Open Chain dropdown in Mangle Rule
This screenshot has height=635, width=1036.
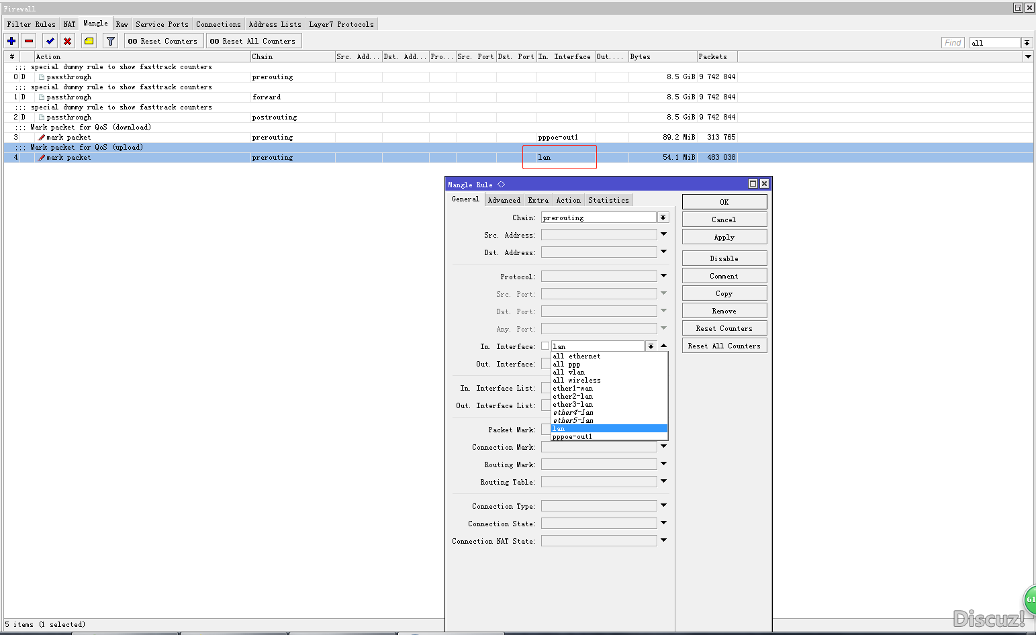tap(663, 217)
